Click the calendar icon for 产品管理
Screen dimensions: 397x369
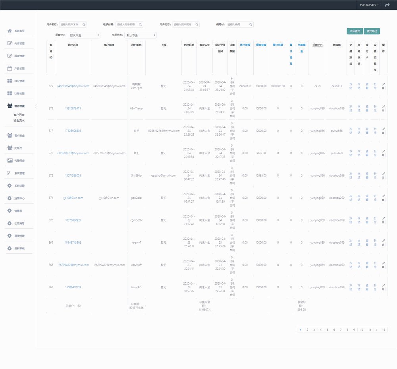pos(10,68)
